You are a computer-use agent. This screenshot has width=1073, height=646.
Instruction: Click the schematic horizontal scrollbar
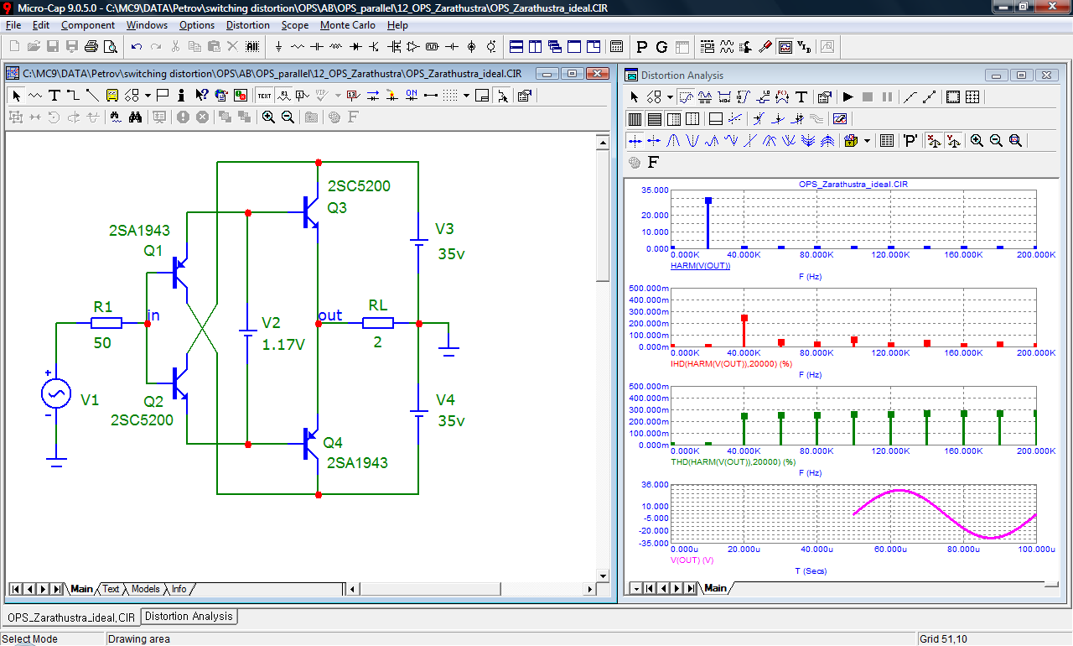(472, 589)
